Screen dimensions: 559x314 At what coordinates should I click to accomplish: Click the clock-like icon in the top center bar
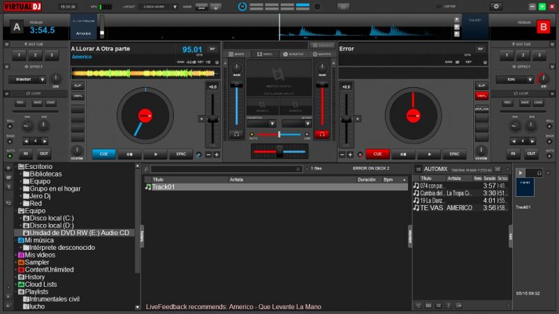tap(242, 6)
